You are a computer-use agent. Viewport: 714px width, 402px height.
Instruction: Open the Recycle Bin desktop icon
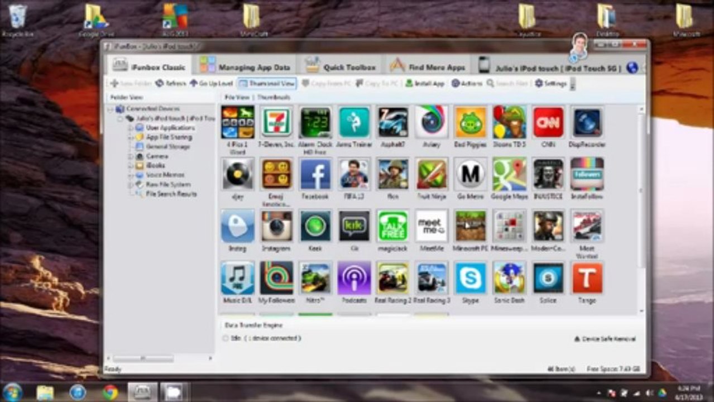point(17,20)
